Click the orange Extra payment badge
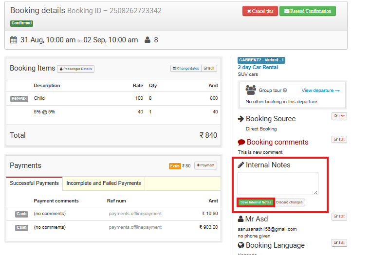 [x=175, y=166]
